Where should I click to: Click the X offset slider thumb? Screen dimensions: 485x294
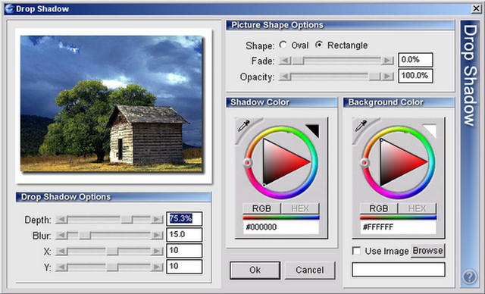[x=113, y=251]
